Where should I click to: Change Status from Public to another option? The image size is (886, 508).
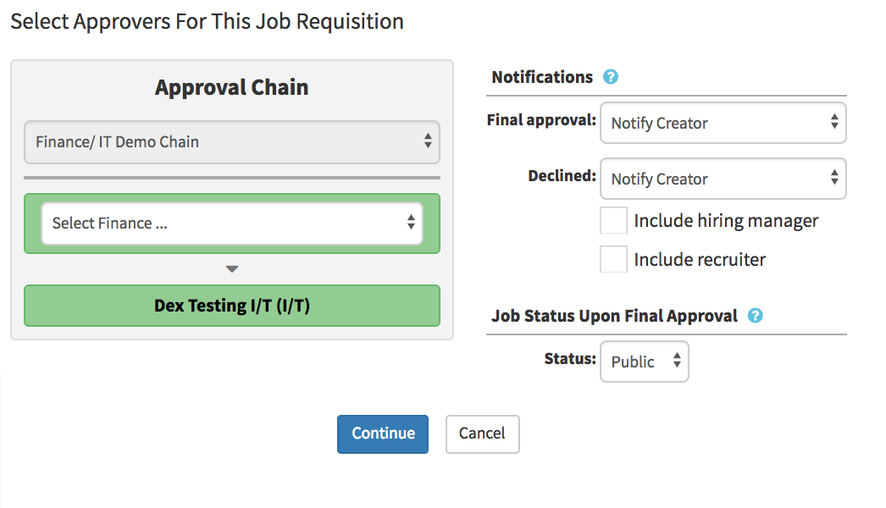tap(644, 361)
